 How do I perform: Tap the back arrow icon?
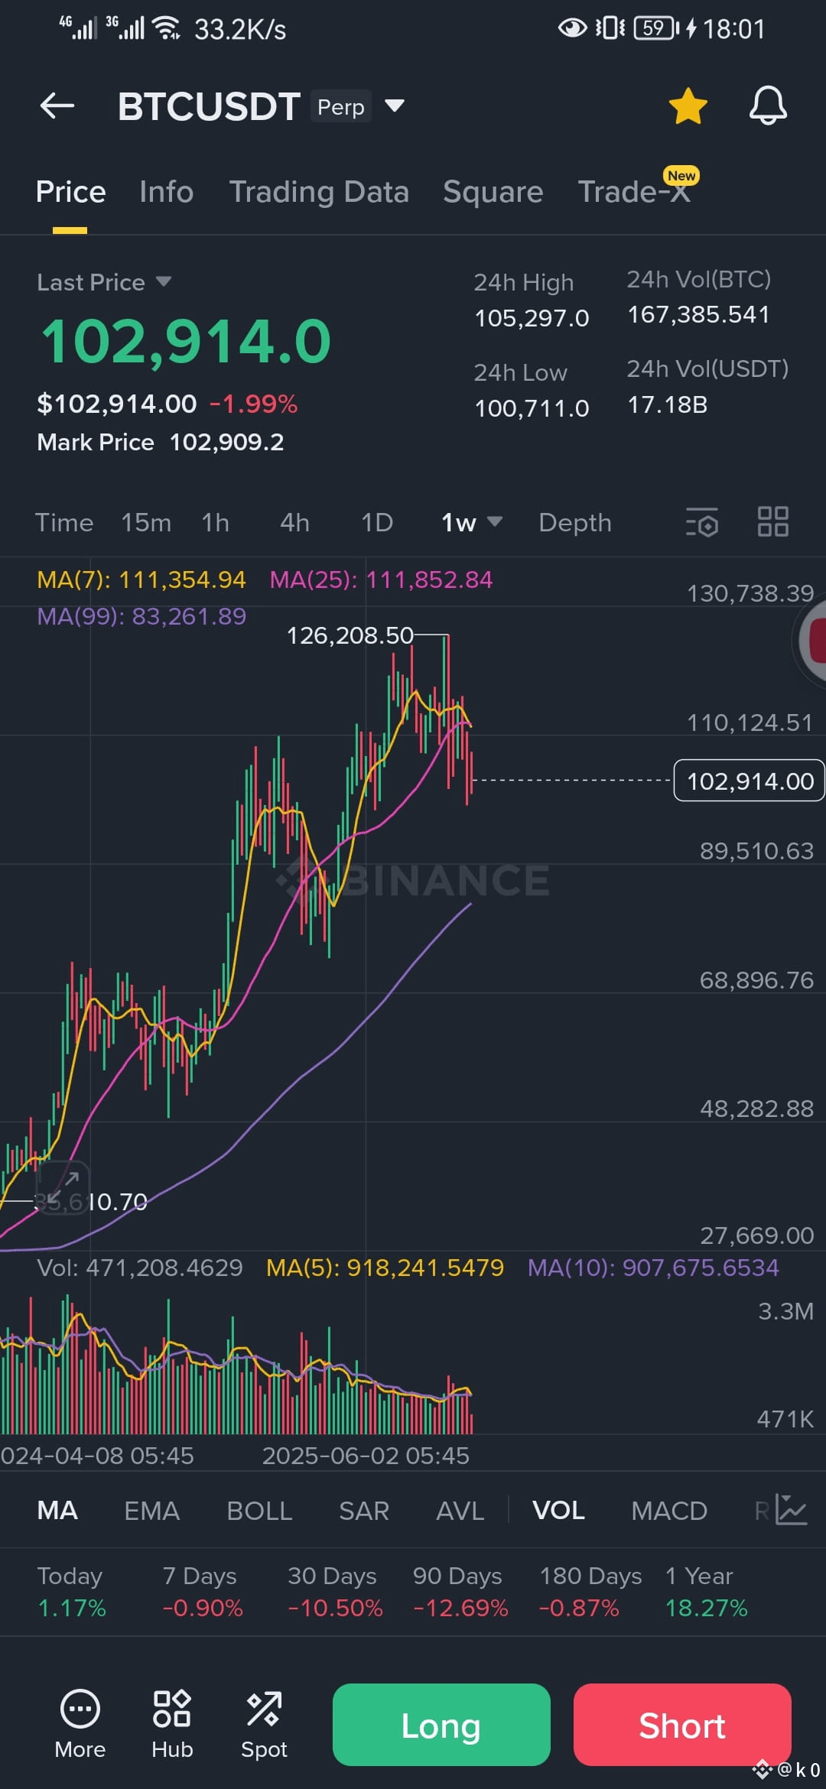pyautogui.click(x=57, y=106)
